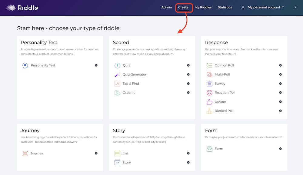
Task: Open the vertical three-dot menu
Action: (295, 7)
